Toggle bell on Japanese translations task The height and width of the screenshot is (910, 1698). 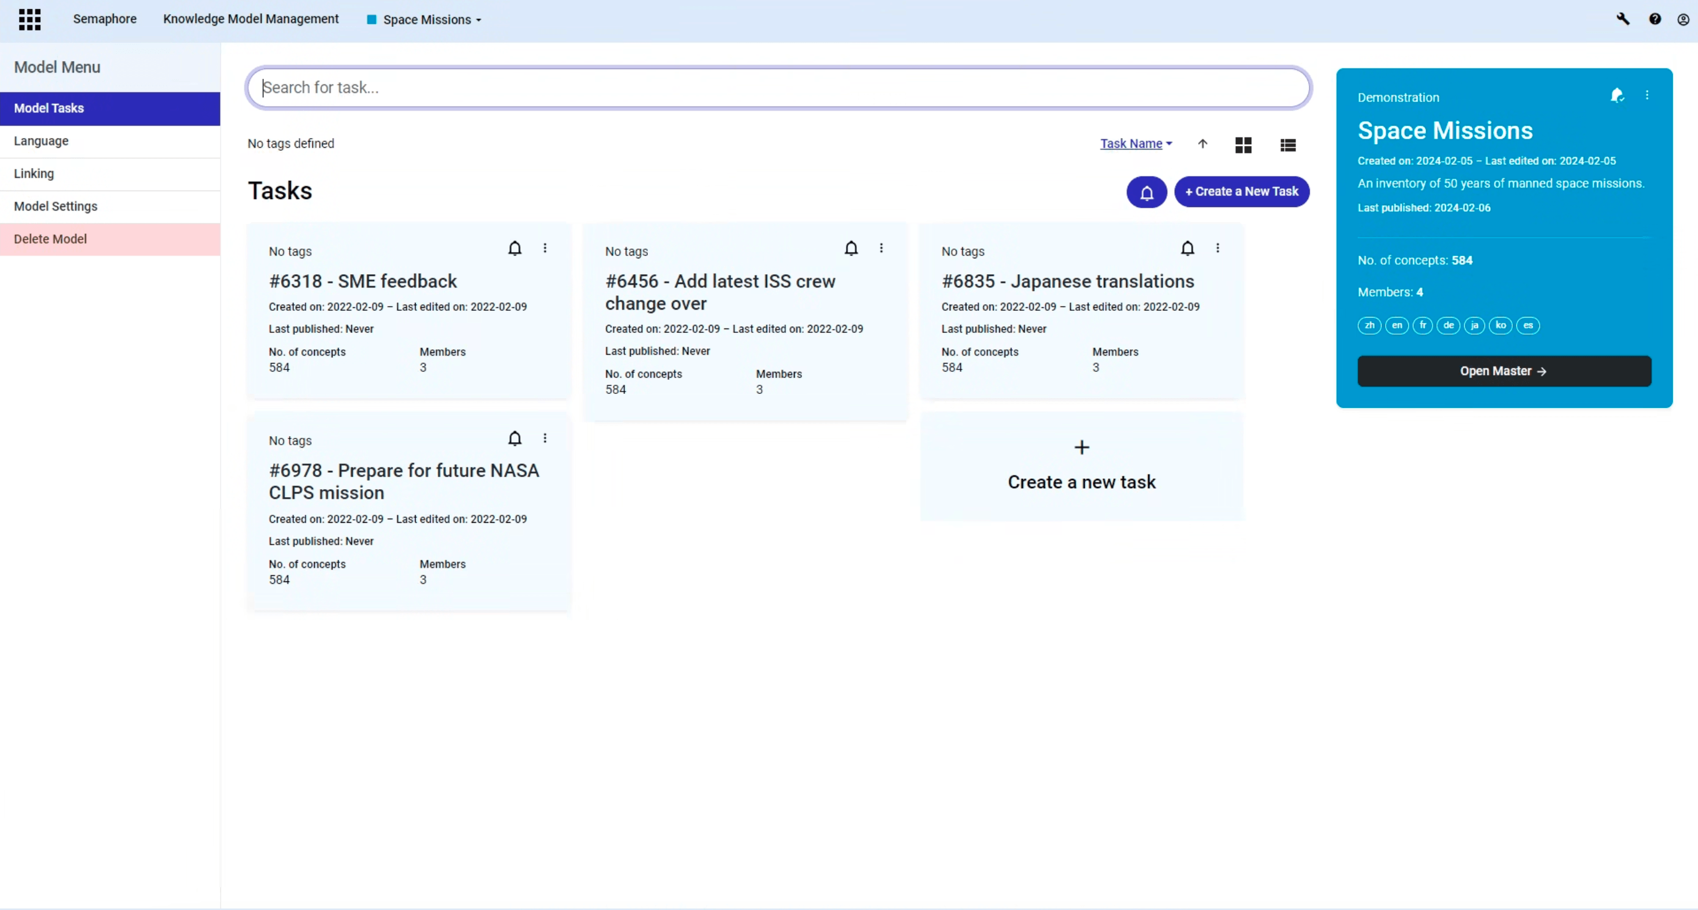(1187, 248)
